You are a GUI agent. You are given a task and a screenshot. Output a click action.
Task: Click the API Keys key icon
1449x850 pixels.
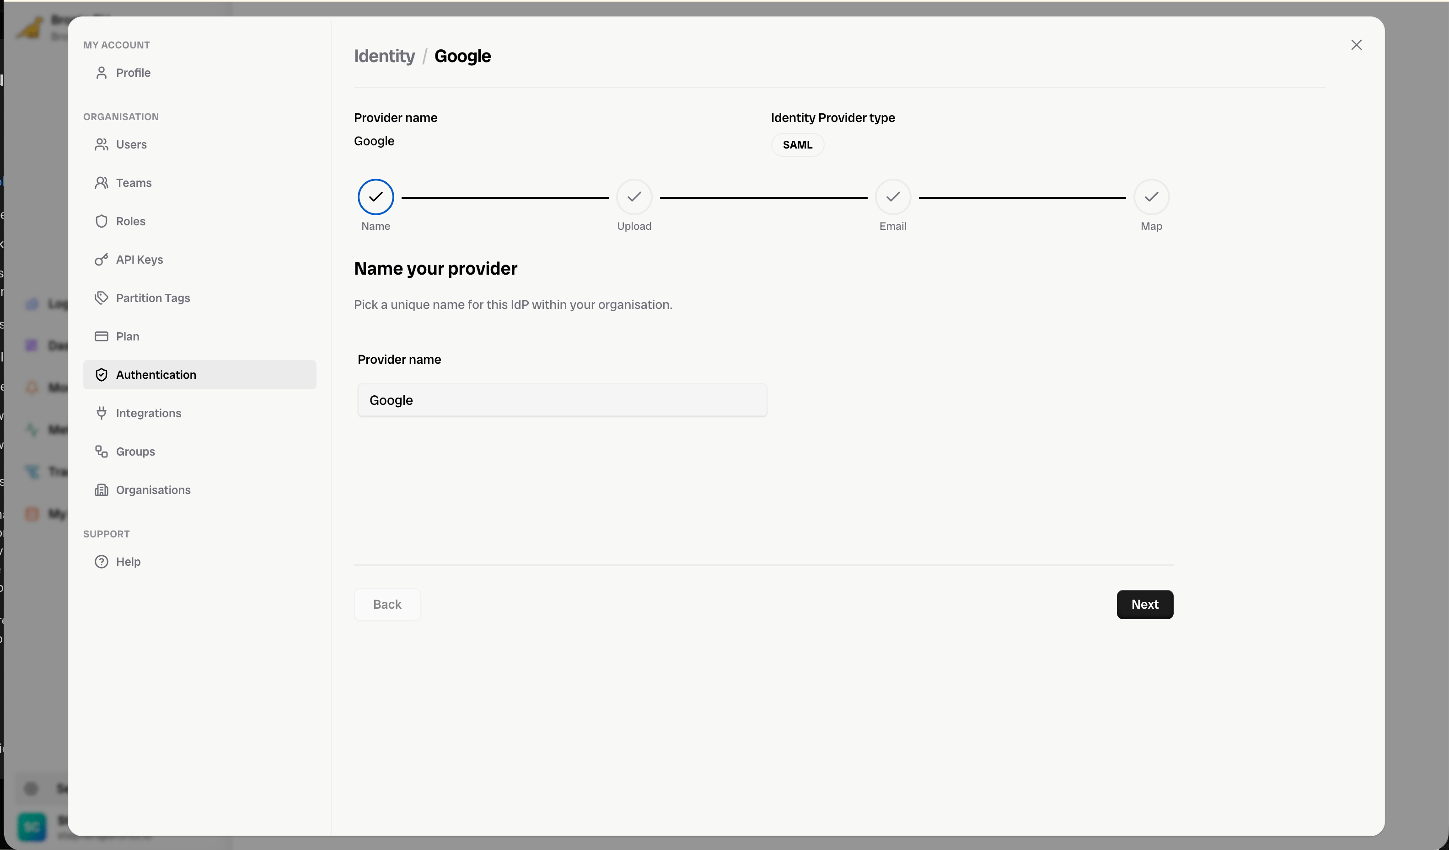[x=101, y=260]
